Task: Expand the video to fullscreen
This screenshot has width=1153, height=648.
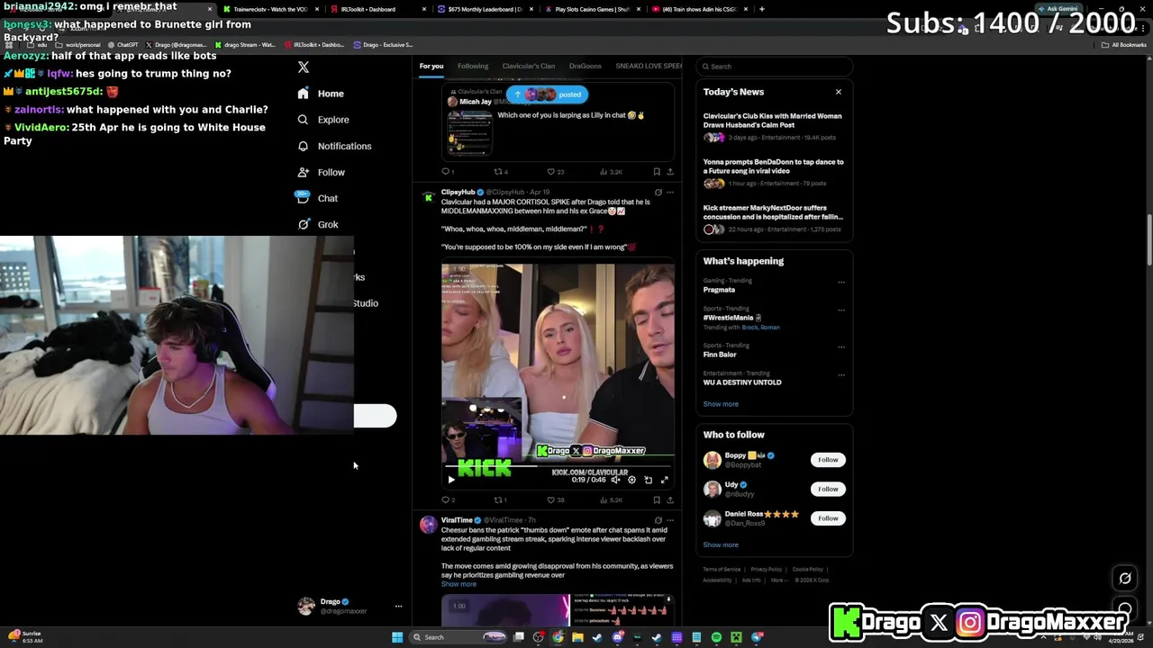Action: pyautogui.click(x=665, y=480)
